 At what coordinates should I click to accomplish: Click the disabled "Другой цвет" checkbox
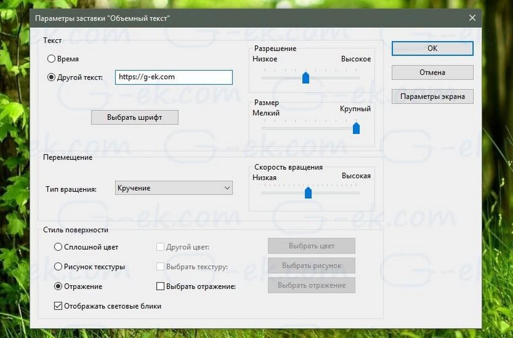click(160, 247)
